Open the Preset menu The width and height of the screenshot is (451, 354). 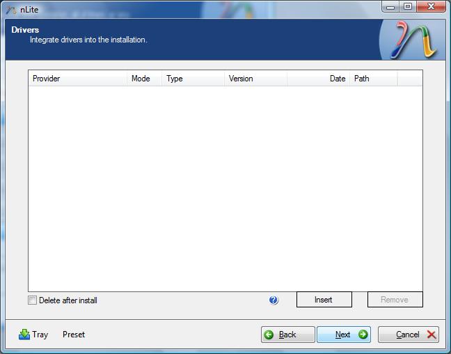pos(74,335)
